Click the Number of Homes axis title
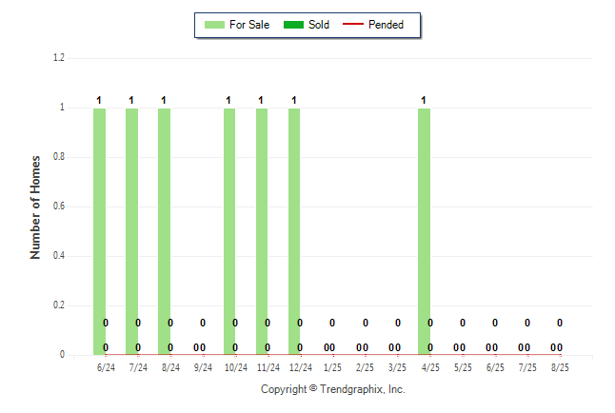The image size is (615, 413). [x=35, y=207]
